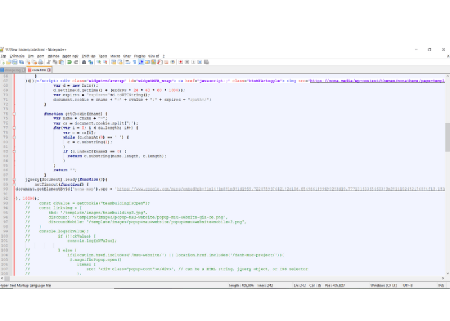Click the Close document toolbar icon

pyautogui.click(x=28, y=62)
